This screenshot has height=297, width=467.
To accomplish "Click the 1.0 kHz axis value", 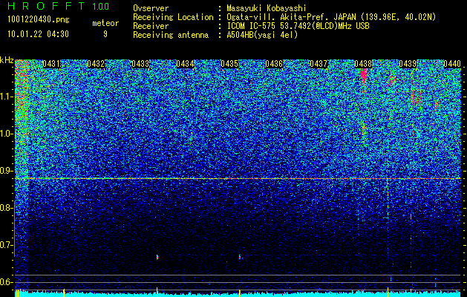I will coord(6,134).
